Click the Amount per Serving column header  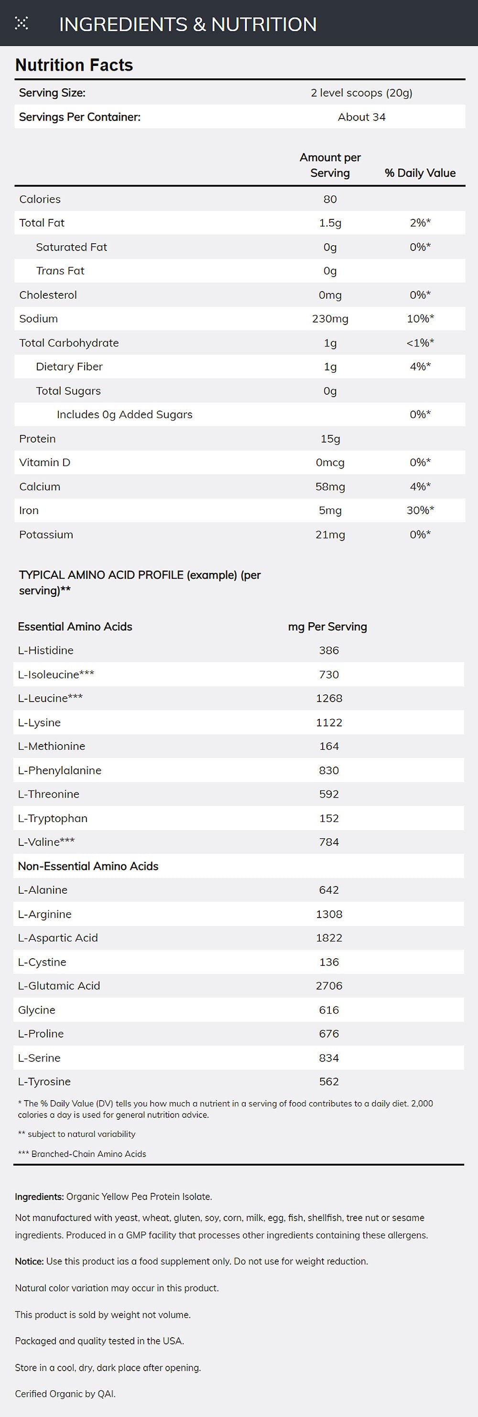(330, 165)
